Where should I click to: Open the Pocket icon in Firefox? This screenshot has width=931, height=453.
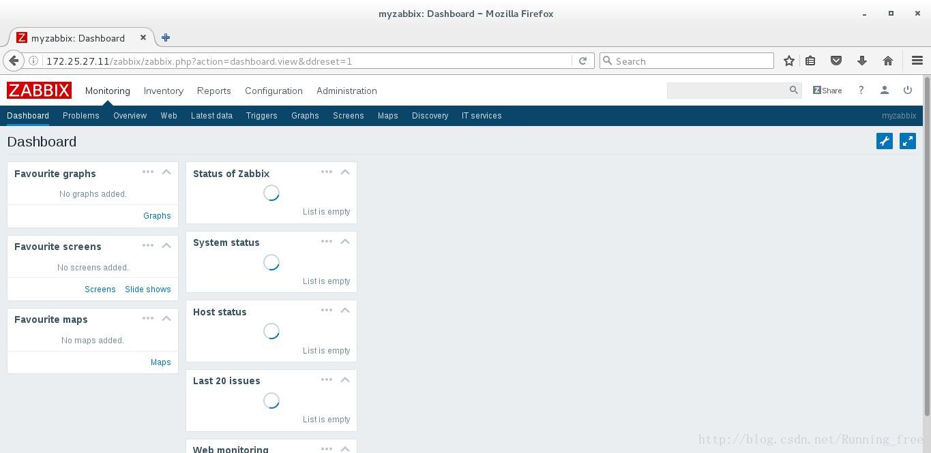coord(836,61)
